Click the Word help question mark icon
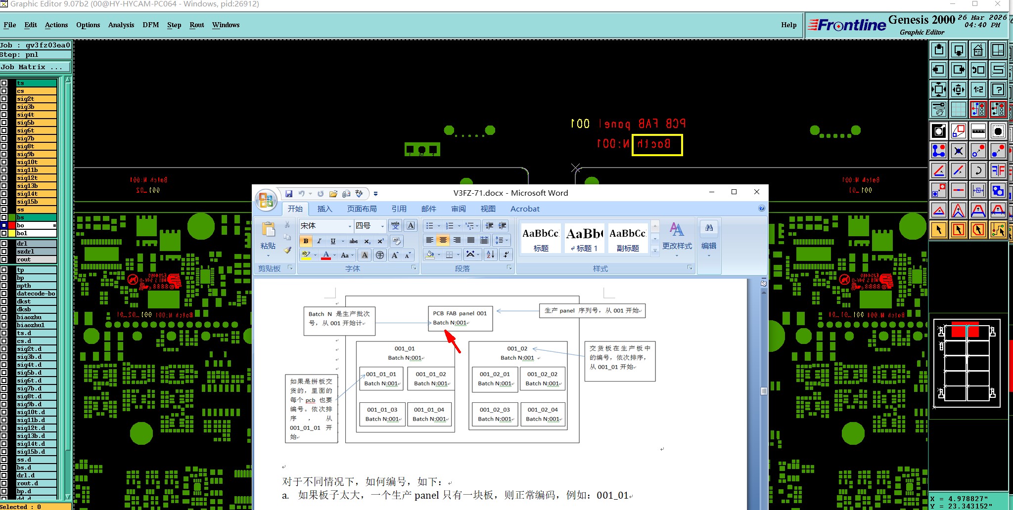This screenshot has height=510, width=1013. pos(762,209)
